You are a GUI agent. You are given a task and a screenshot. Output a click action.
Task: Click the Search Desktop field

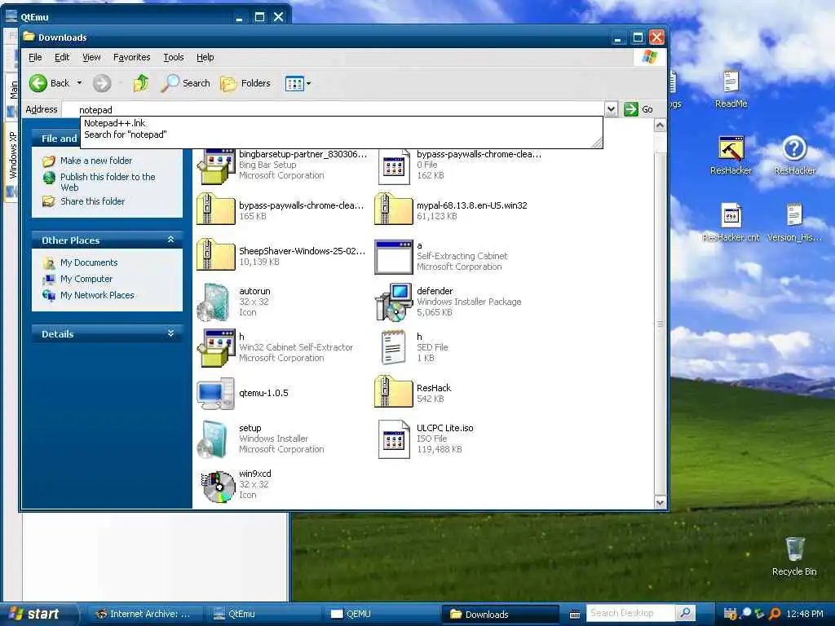(630, 613)
